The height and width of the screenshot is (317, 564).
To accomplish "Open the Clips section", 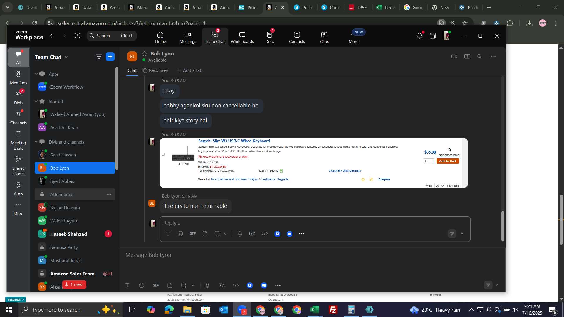I will [x=324, y=37].
